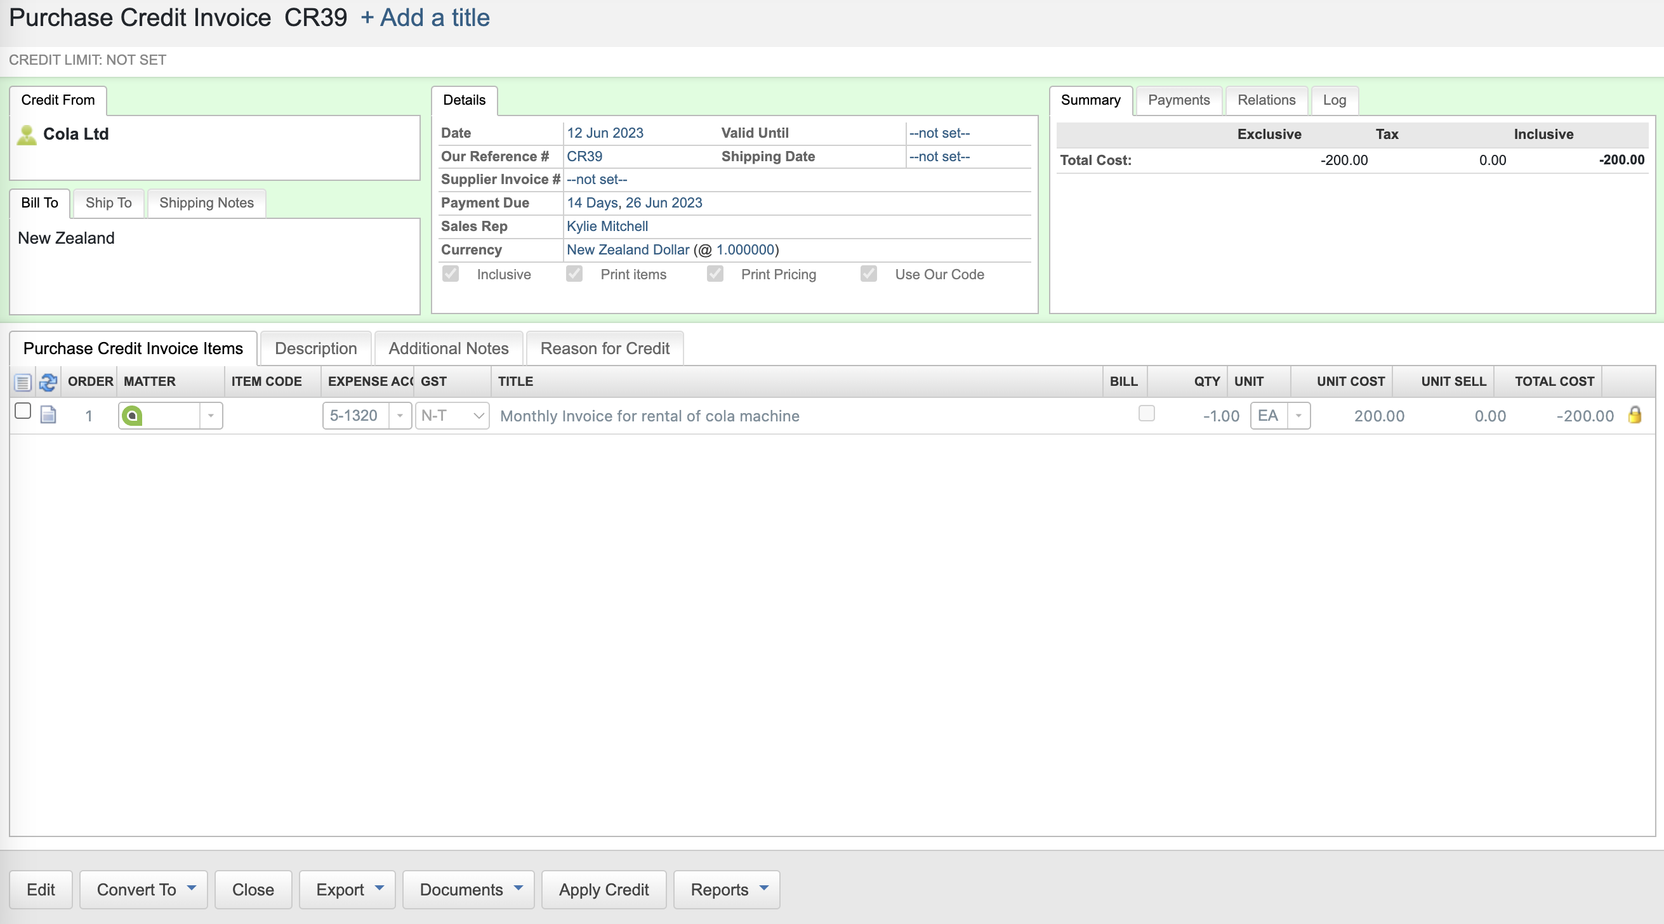Tick the row 1 selection checkbox

(23, 411)
